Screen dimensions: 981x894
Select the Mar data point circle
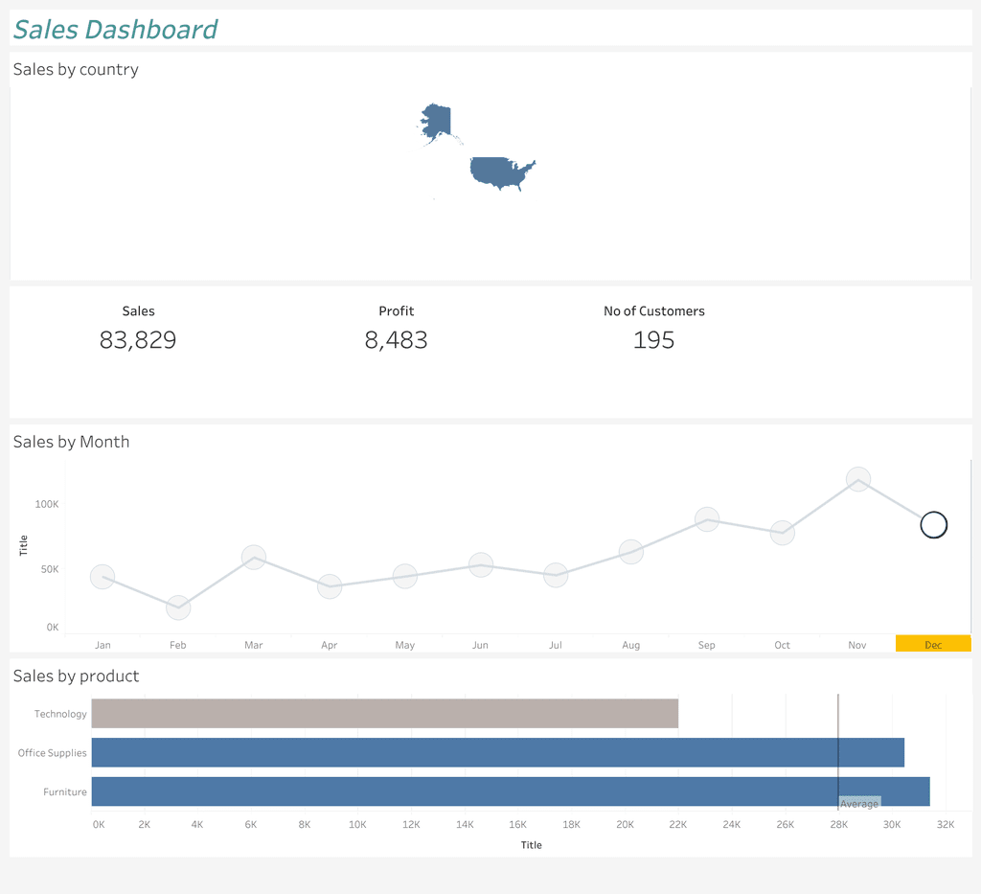(x=254, y=557)
